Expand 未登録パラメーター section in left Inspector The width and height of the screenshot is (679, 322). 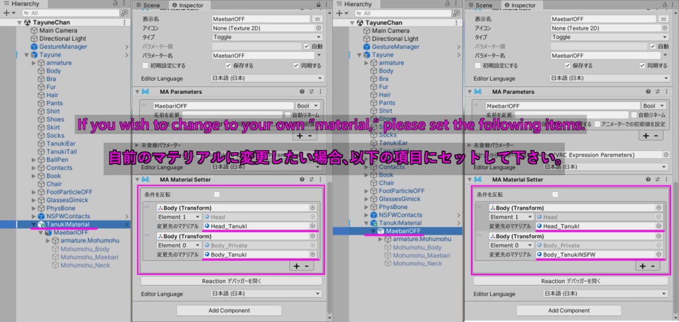pos(138,145)
